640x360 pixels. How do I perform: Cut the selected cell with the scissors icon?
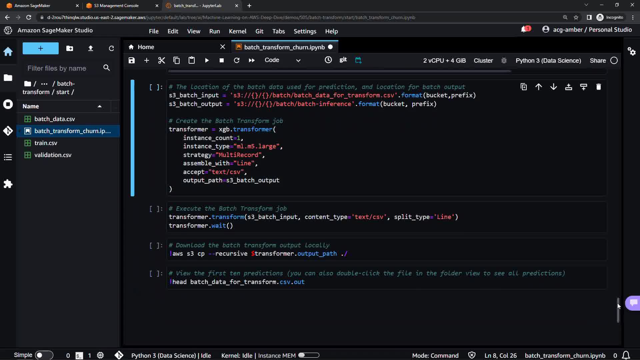(x=161, y=60)
